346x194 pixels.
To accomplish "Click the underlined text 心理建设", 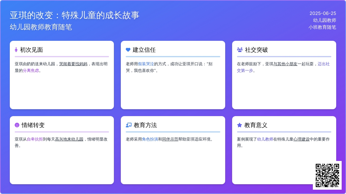I will click(301, 139).
